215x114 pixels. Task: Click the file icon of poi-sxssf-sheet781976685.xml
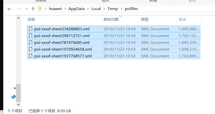point(30,42)
